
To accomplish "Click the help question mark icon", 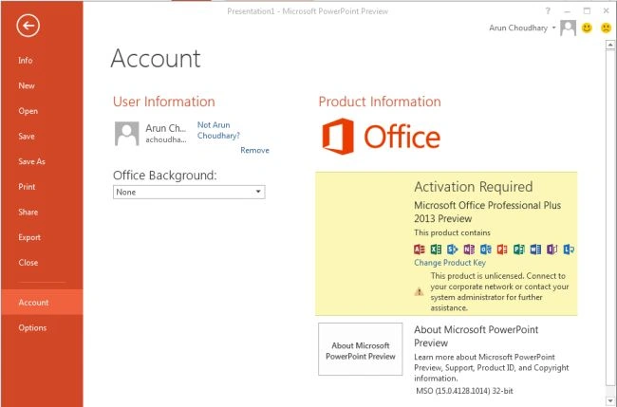I will tap(548, 11).
